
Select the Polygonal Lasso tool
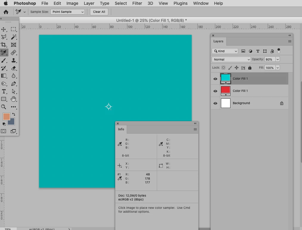(4, 37)
